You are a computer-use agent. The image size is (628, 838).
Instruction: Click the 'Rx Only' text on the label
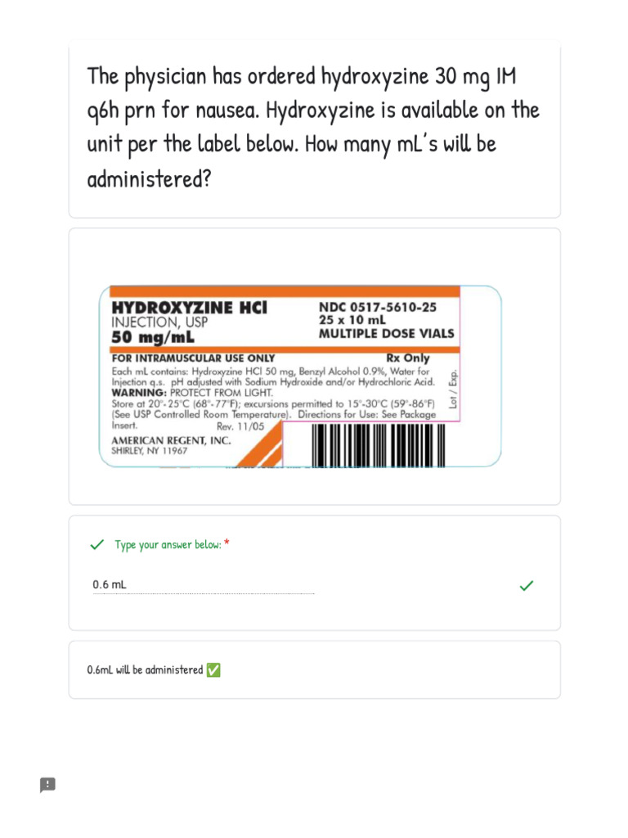pyautogui.click(x=408, y=358)
